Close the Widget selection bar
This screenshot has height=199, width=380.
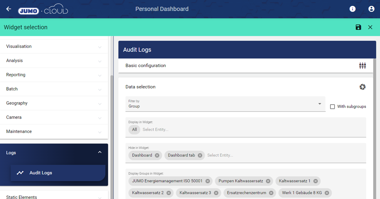(370, 27)
